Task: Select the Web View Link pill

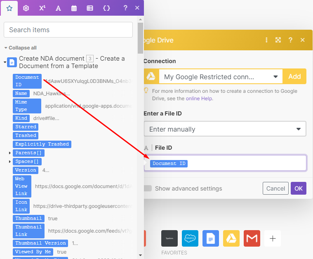Action: click(x=22, y=186)
